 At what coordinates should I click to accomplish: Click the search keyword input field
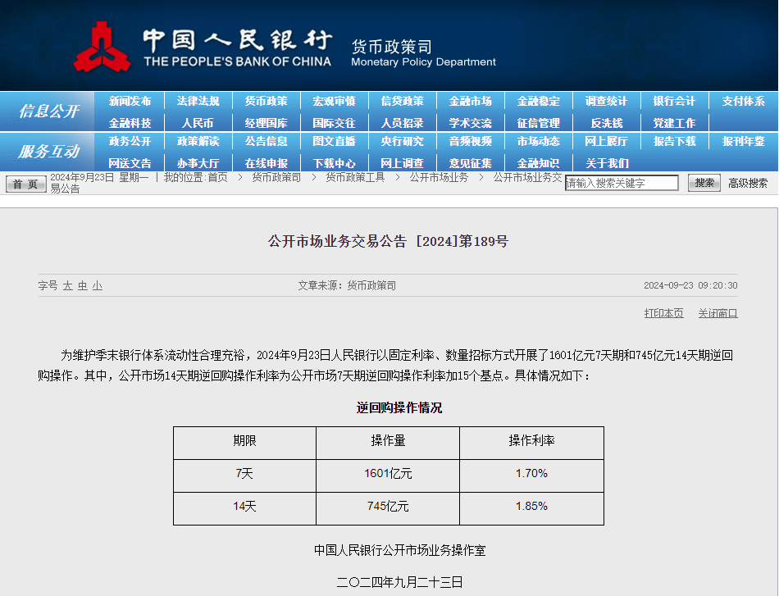[x=622, y=183]
